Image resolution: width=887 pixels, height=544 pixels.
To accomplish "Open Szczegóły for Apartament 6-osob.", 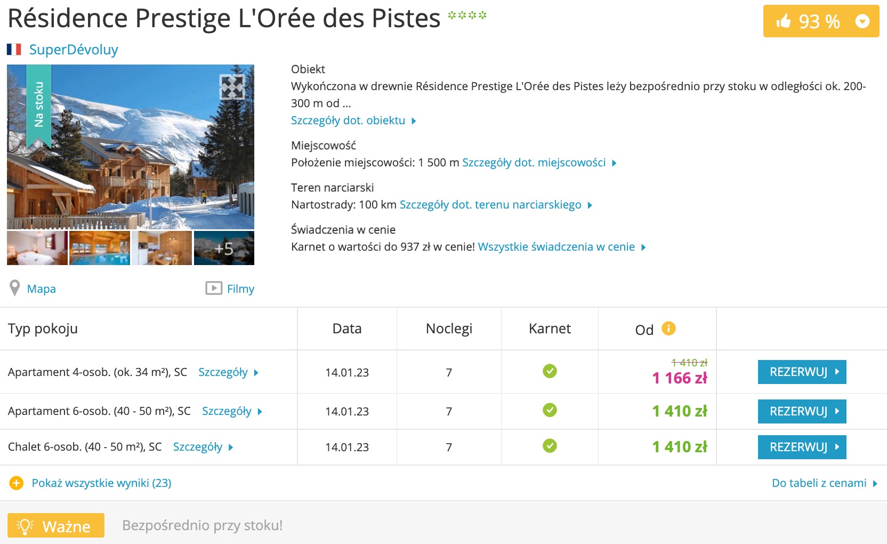I will (x=232, y=411).
